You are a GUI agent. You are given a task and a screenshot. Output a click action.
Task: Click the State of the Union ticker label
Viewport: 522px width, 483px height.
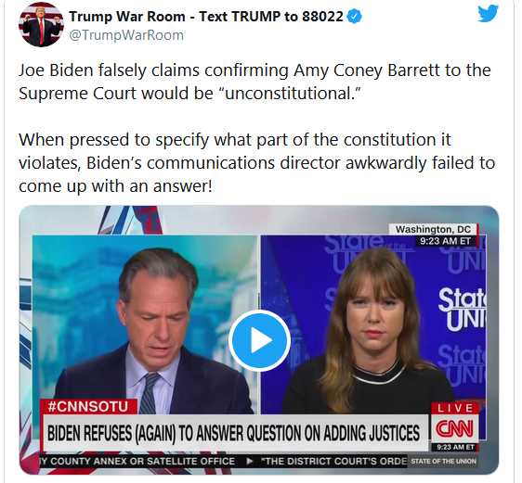coord(443,461)
